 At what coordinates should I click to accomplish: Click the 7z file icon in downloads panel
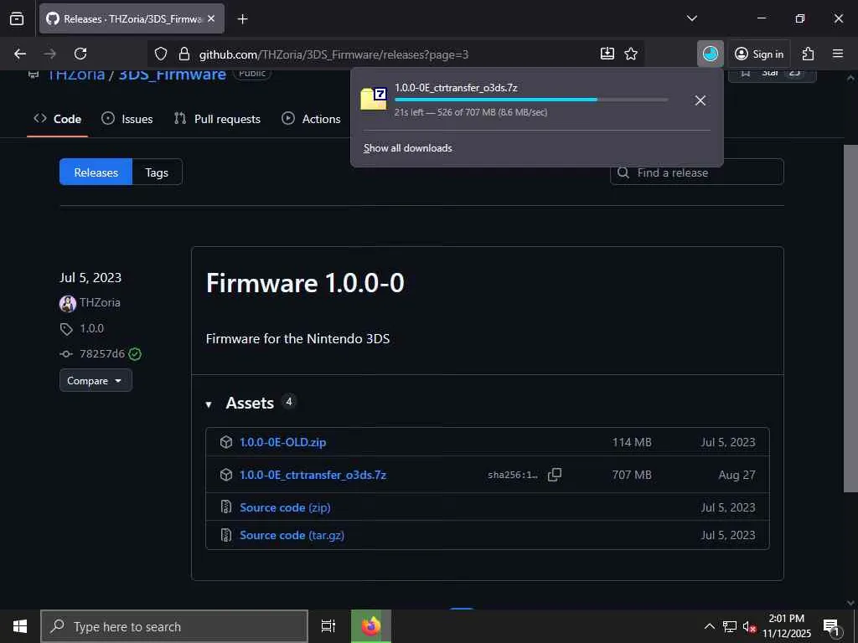(374, 99)
